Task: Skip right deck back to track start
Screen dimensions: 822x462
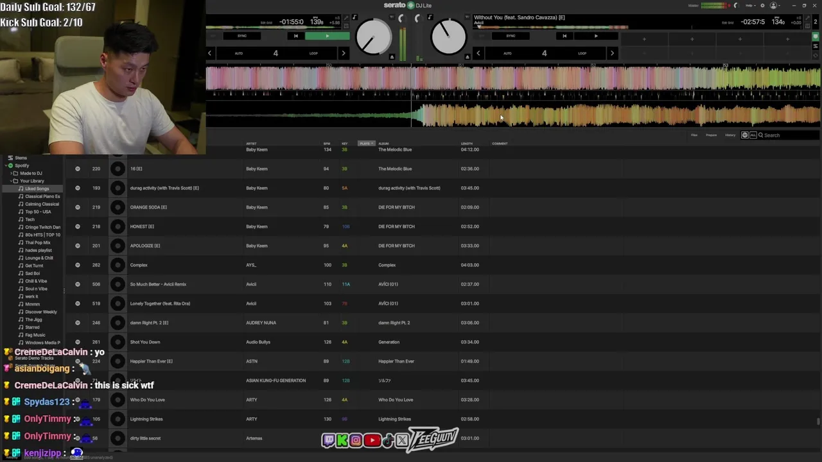Action: (564, 36)
